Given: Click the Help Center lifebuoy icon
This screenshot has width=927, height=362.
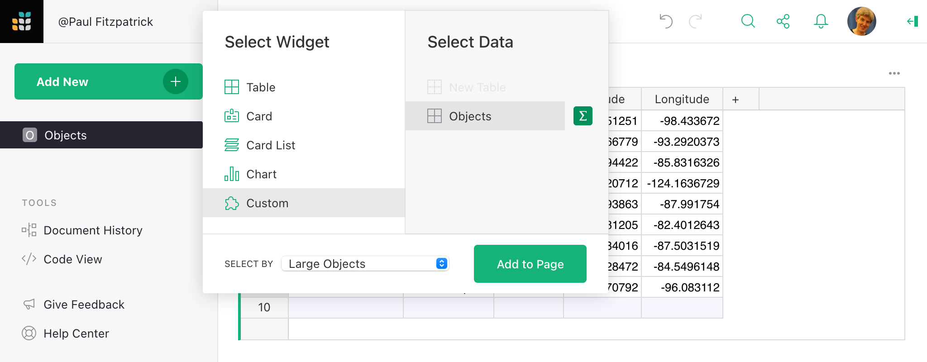Looking at the screenshot, I should 29,333.
